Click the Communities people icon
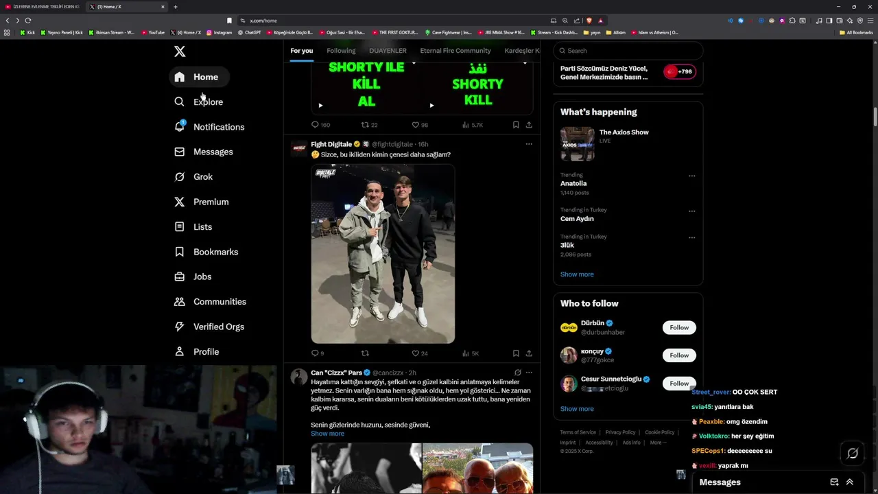 pos(179,301)
